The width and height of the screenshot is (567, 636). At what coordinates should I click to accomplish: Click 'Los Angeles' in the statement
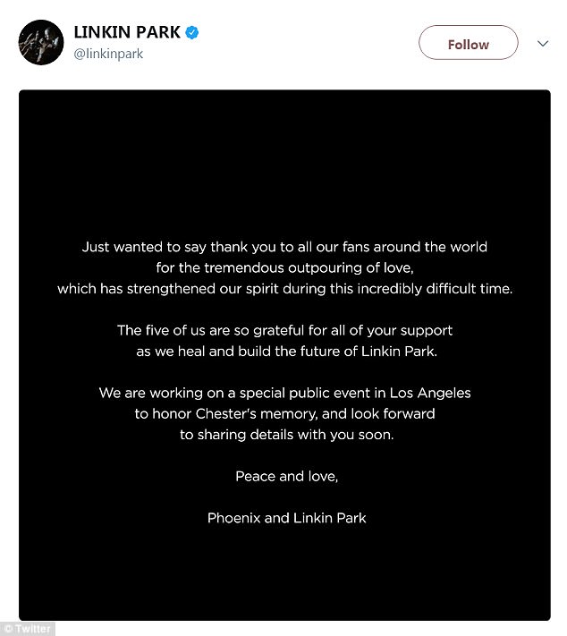pyautogui.click(x=430, y=393)
